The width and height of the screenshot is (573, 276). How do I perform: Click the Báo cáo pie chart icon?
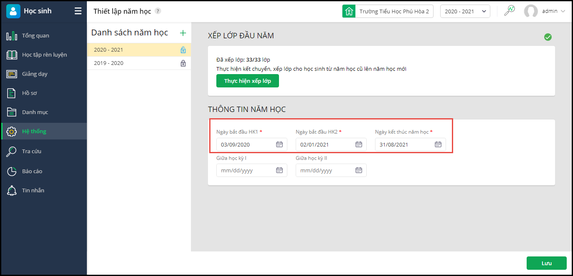point(12,171)
